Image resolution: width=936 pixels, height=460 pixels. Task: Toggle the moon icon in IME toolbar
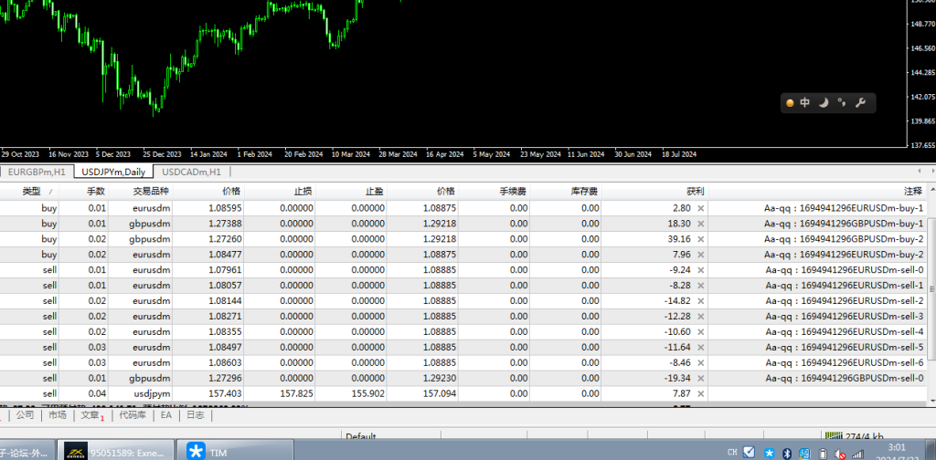pos(824,103)
